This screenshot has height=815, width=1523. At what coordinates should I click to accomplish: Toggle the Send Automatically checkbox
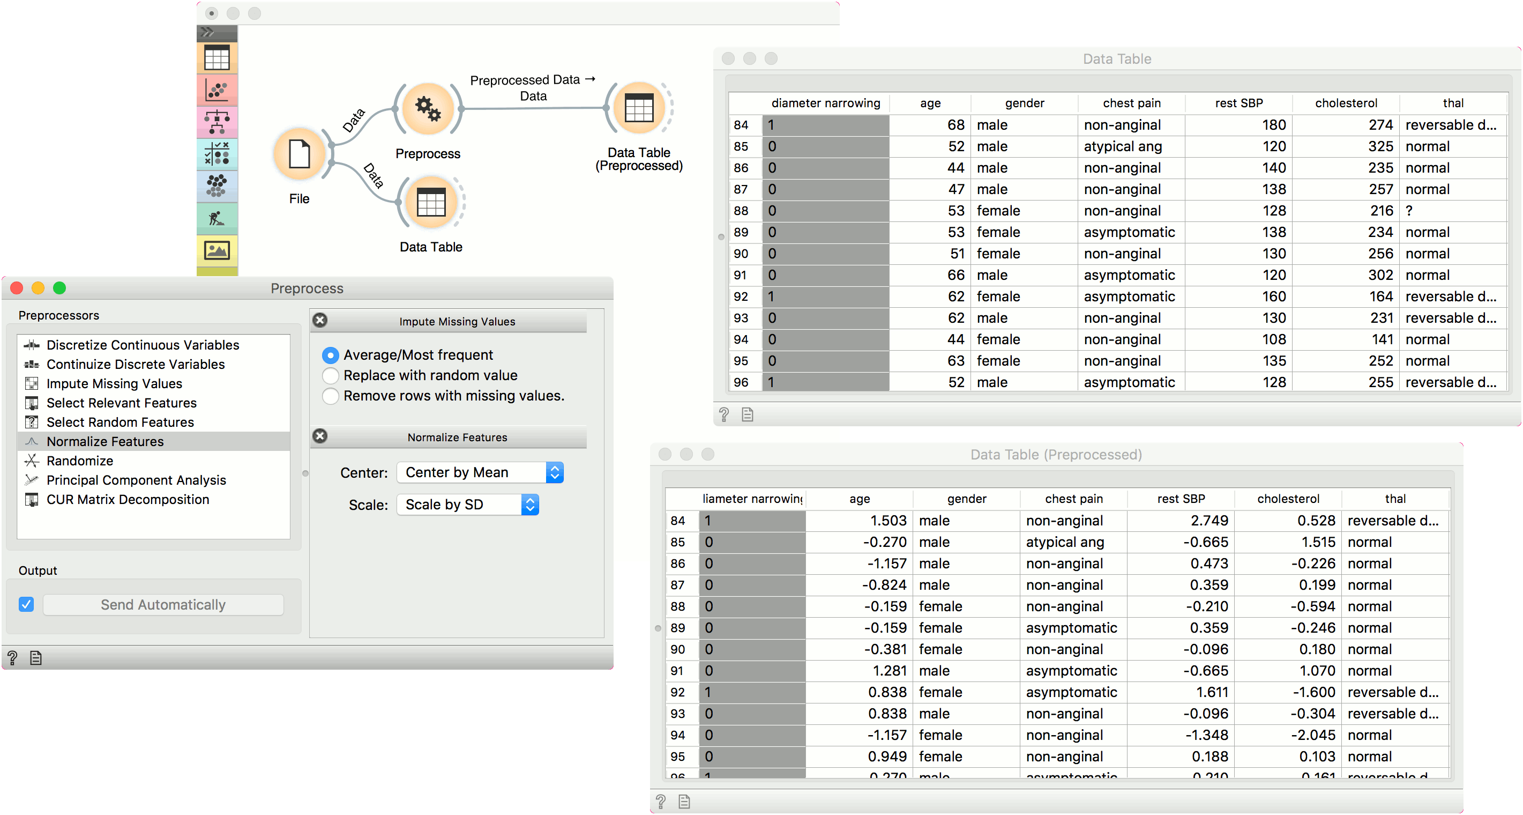pyautogui.click(x=26, y=604)
